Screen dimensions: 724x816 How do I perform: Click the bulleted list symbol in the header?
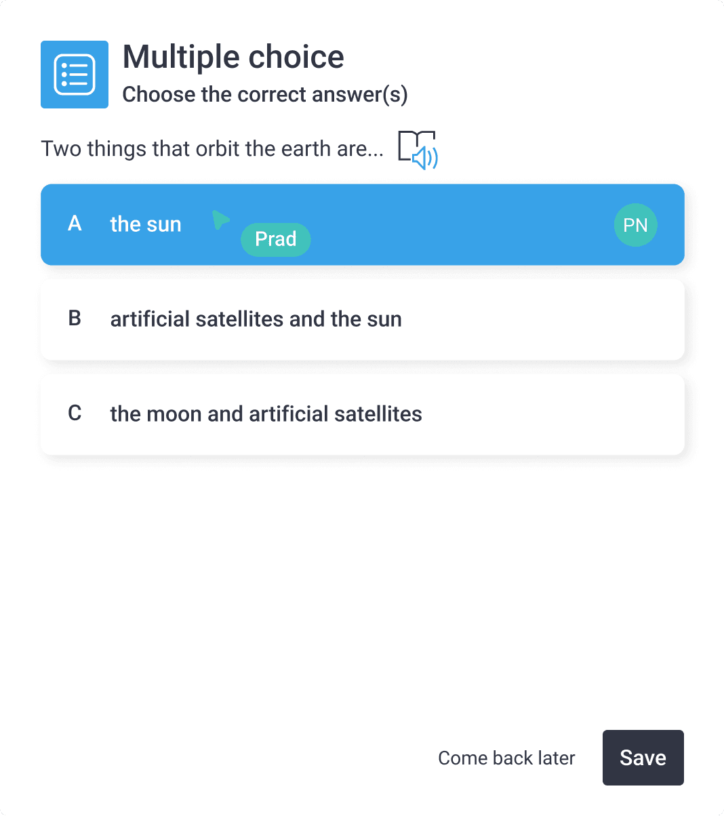pos(75,75)
